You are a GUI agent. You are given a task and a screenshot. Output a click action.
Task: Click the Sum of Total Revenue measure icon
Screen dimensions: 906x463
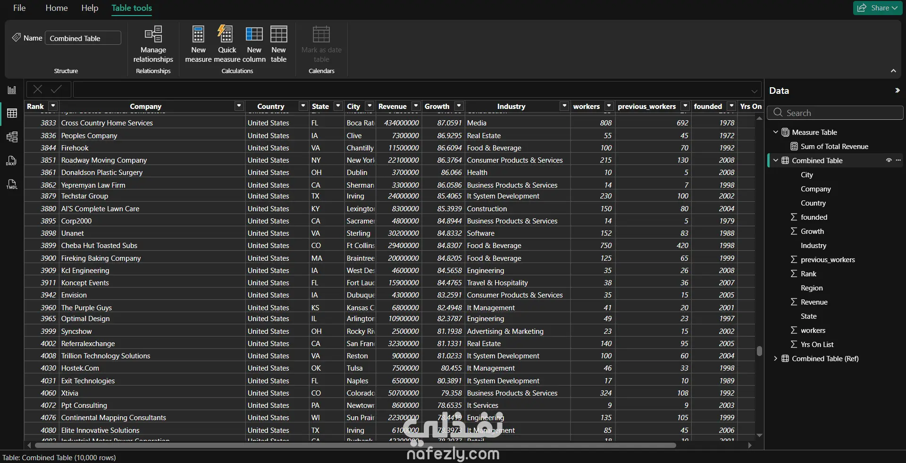coord(794,146)
